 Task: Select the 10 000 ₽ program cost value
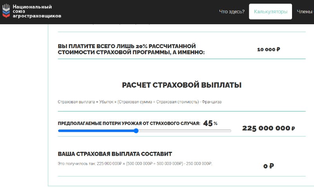coord(268,49)
